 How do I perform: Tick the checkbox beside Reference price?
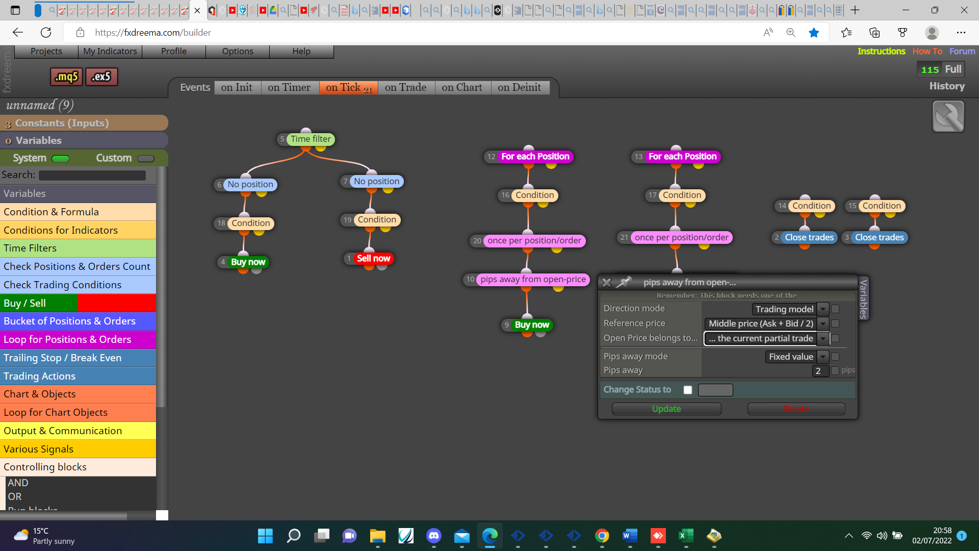[x=835, y=324]
